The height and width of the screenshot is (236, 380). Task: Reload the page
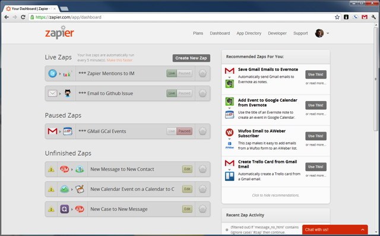(x=23, y=17)
